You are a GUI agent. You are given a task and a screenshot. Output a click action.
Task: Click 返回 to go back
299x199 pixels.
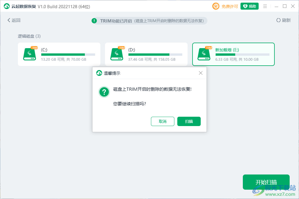[13, 20]
